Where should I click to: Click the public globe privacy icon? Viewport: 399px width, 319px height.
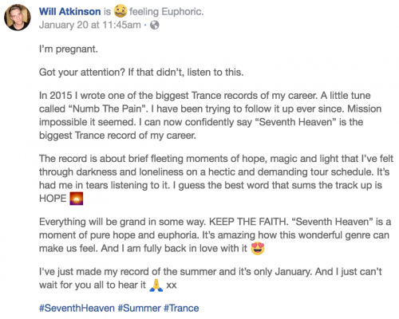(x=155, y=25)
